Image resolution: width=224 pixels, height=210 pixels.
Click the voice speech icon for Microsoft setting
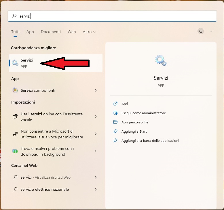coord(15,134)
